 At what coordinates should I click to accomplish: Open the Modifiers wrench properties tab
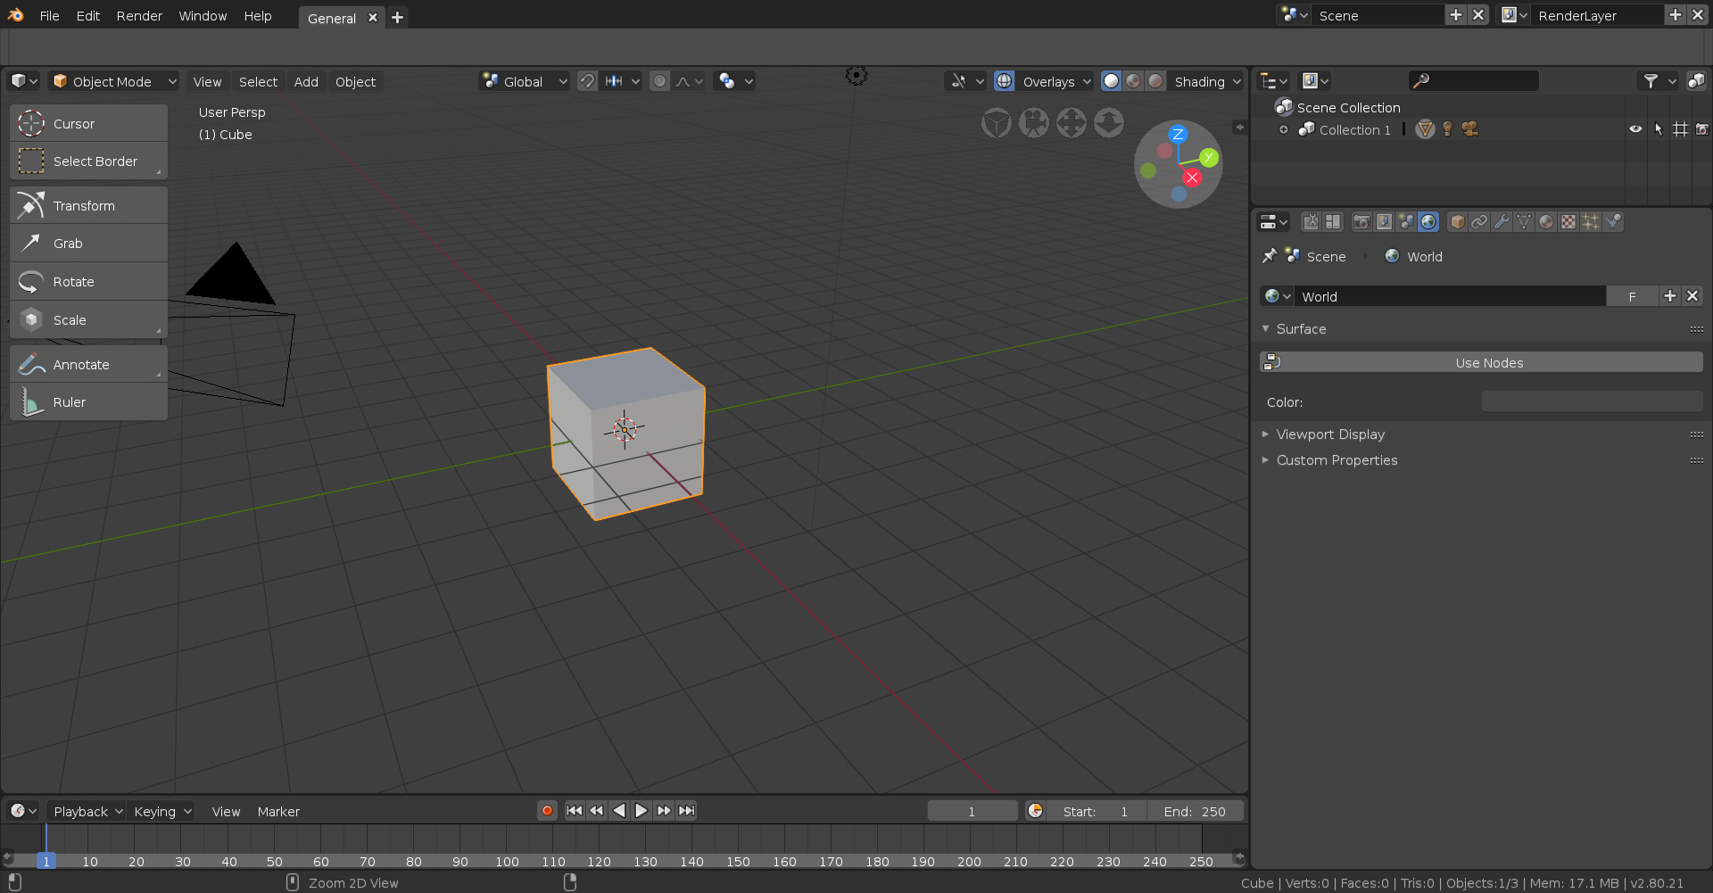(x=1502, y=221)
